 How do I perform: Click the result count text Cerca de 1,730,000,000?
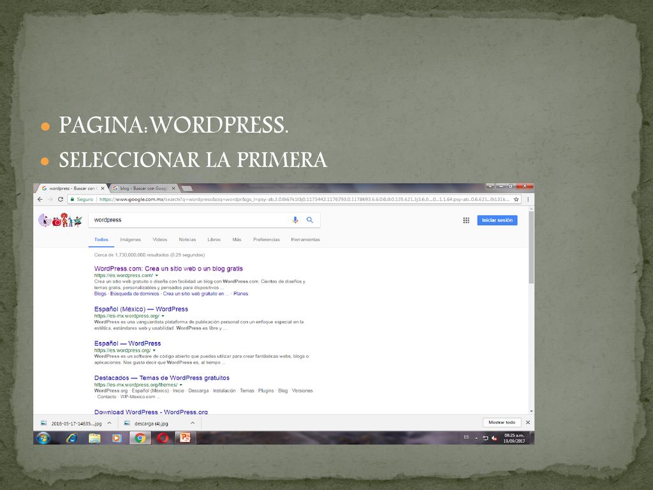click(x=149, y=255)
